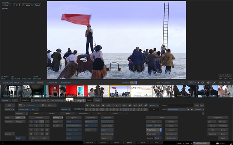Open the Tools tab at bottom
Viewport: 233px width, 145px height.
click(x=156, y=143)
